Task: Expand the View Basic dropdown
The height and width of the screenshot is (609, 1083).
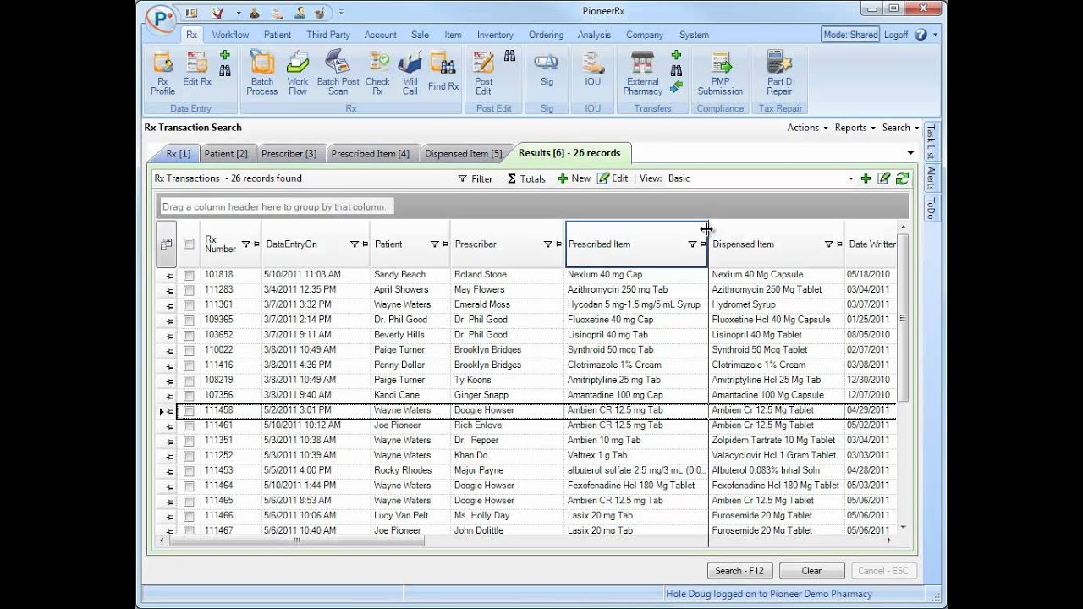Action: pos(851,178)
